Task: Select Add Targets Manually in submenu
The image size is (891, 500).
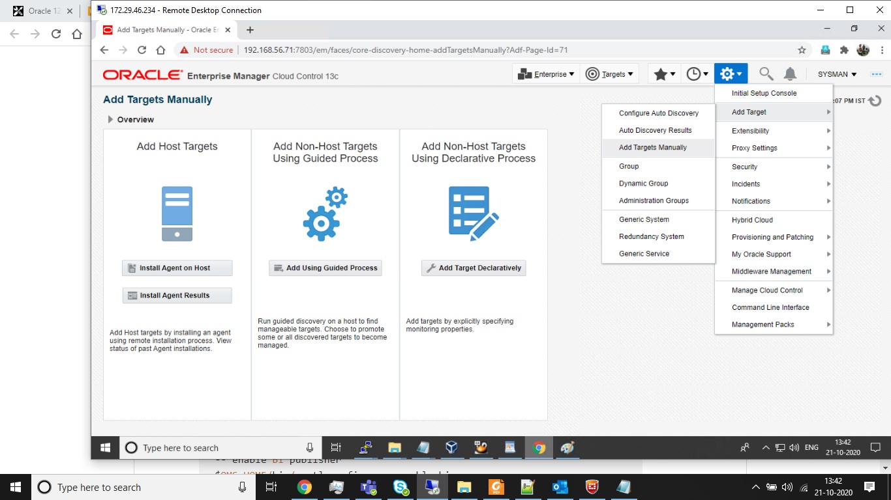Action: [x=658, y=148]
